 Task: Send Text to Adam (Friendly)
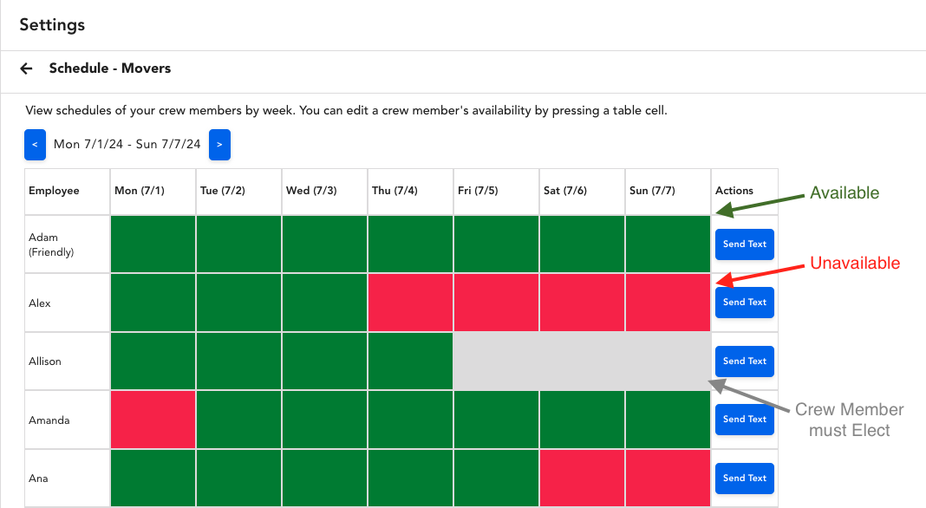pyautogui.click(x=744, y=244)
